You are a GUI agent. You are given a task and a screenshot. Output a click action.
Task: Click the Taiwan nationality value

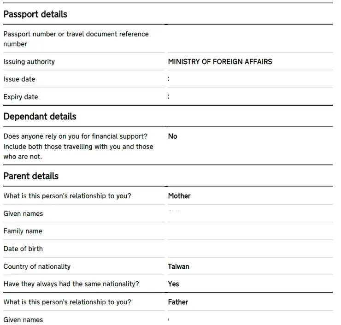(178, 266)
